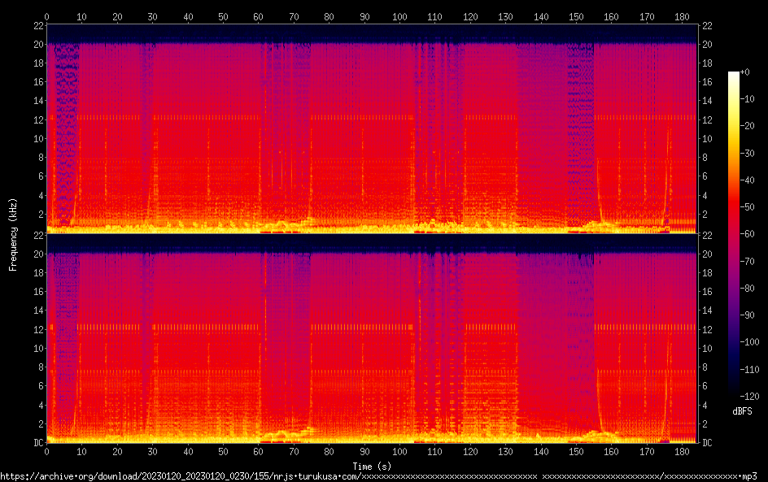The height and width of the screenshot is (482, 768).
Task: Click 12 kHz tick on upper channel's left axis
Action: [38, 119]
